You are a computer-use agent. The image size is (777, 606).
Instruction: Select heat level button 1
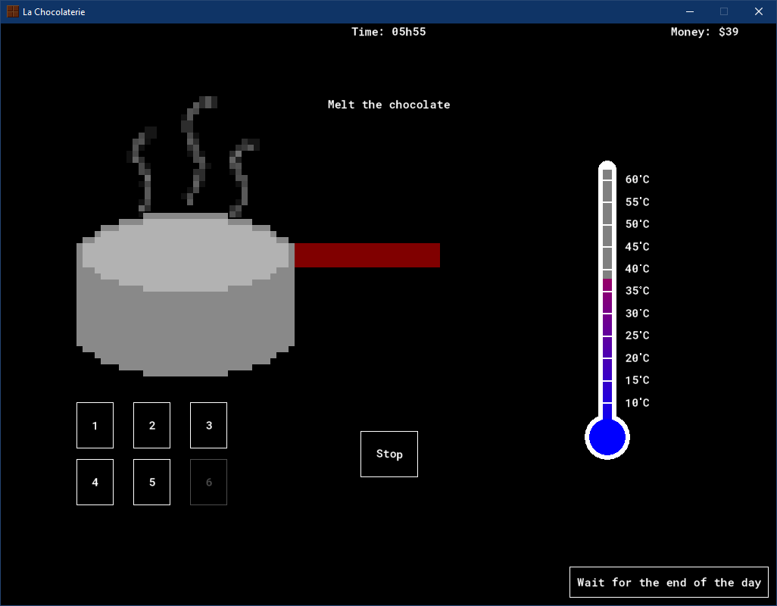[x=95, y=425]
